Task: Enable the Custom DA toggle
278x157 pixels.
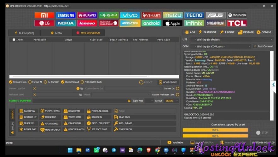Action: pyautogui.click(x=177, y=89)
